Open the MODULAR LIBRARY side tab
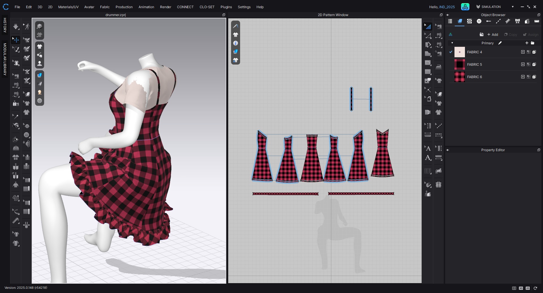This screenshot has height=293, width=543. click(x=5, y=59)
